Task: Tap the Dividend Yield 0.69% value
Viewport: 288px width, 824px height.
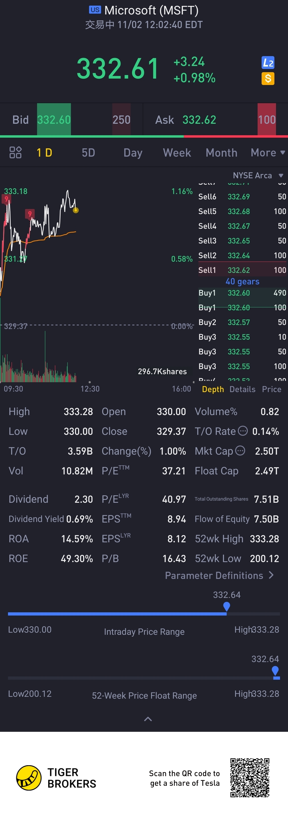Action: [79, 519]
